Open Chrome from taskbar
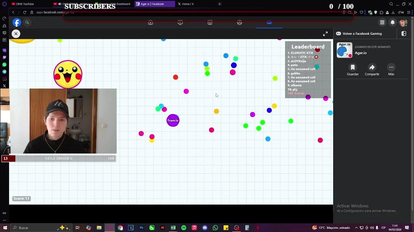 (x=120, y=228)
